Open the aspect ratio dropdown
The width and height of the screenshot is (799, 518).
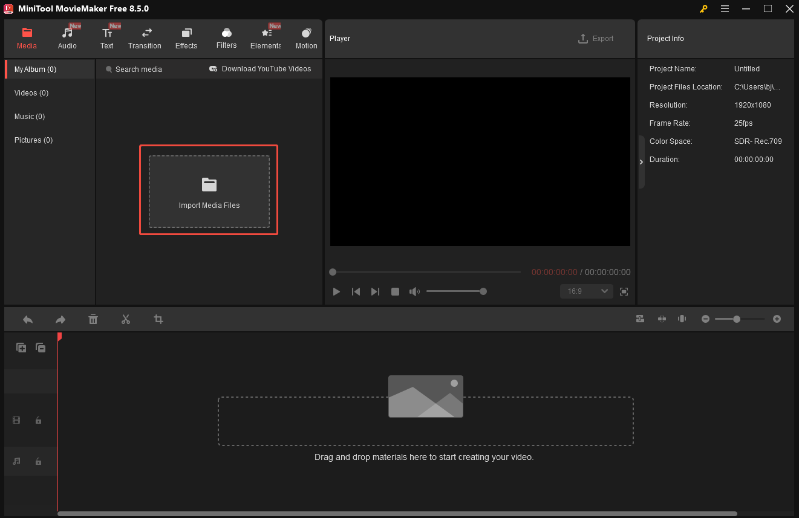click(x=586, y=291)
